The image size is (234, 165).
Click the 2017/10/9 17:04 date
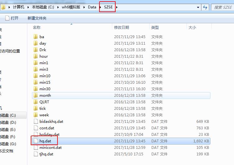click(129, 135)
